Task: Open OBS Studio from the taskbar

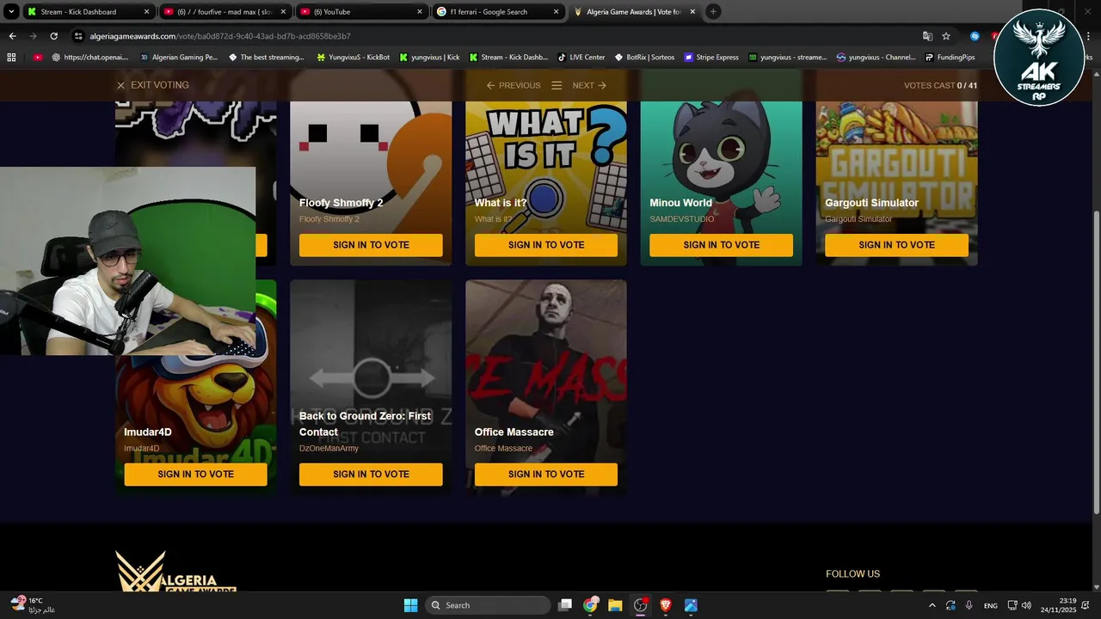Action: click(x=640, y=605)
